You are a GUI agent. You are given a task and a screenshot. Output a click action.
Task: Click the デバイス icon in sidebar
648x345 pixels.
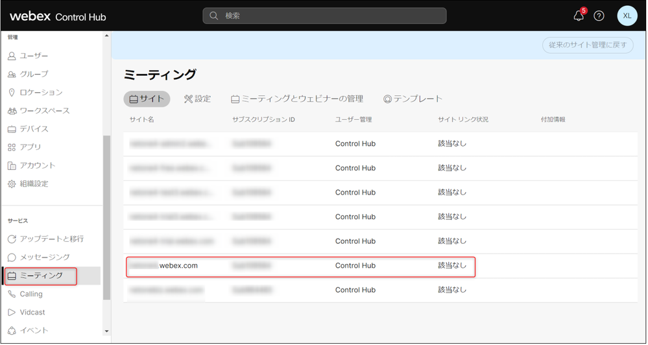pos(12,129)
